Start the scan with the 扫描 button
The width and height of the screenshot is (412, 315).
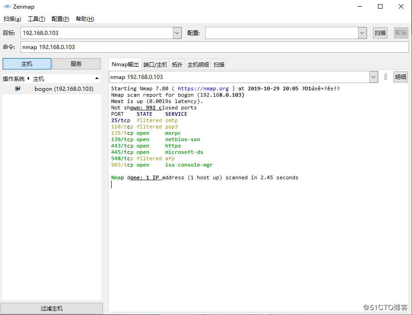(380, 33)
